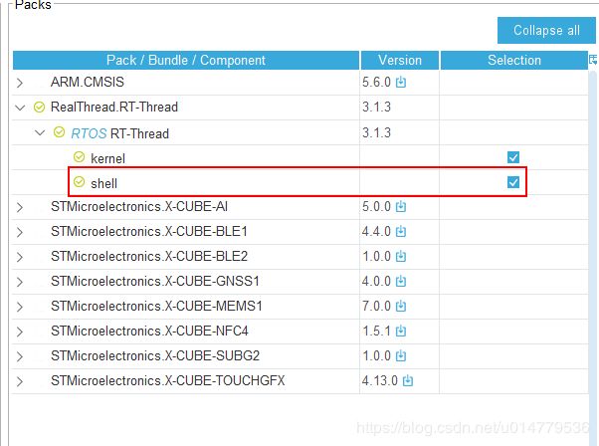Select the RealThread.RT-Thread row text
Viewport: 599px width, 446px height.
click(x=114, y=107)
